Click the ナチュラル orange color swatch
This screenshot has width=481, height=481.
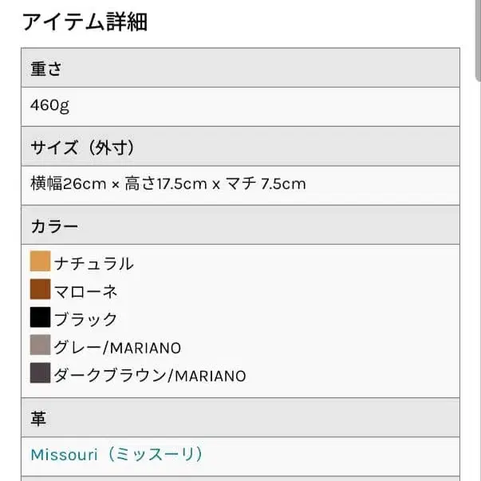point(40,261)
